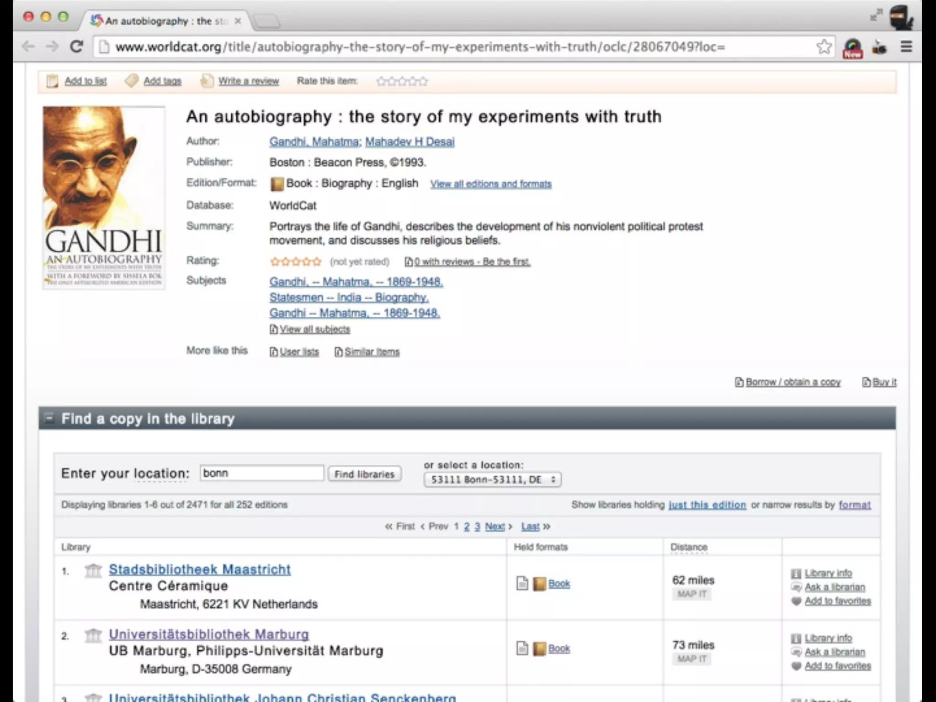The width and height of the screenshot is (936, 702).
Task: Open the Stadsbibliotheek Maastricht link
Action: click(199, 569)
